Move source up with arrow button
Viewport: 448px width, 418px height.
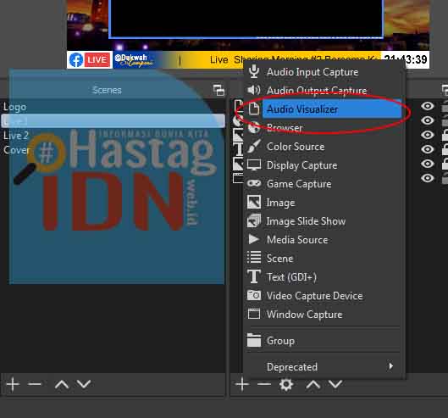point(313,385)
